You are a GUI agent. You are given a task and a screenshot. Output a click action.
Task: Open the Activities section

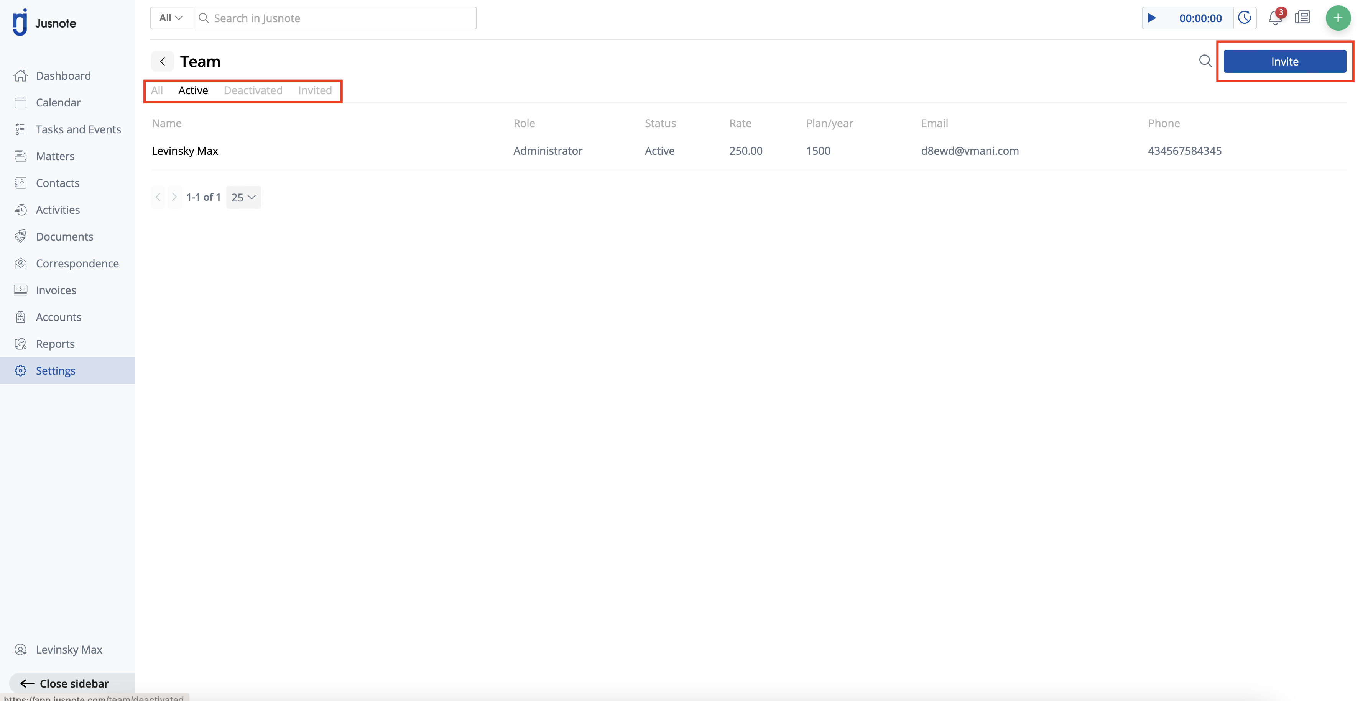click(x=58, y=210)
